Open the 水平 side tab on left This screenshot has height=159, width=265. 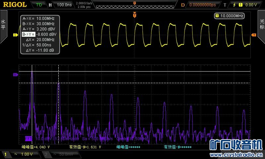3,25
